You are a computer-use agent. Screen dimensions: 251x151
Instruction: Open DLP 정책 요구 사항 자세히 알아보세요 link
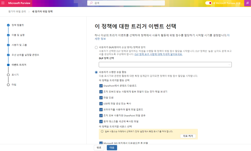click(158, 54)
